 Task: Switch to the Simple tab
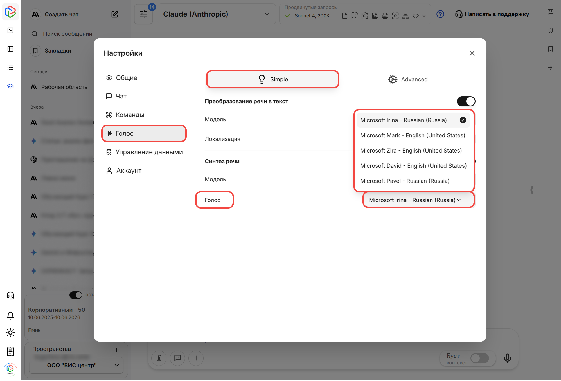click(x=272, y=79)
